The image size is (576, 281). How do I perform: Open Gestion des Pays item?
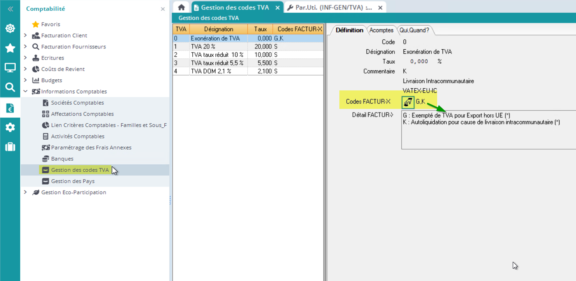[x=73, y=181]
